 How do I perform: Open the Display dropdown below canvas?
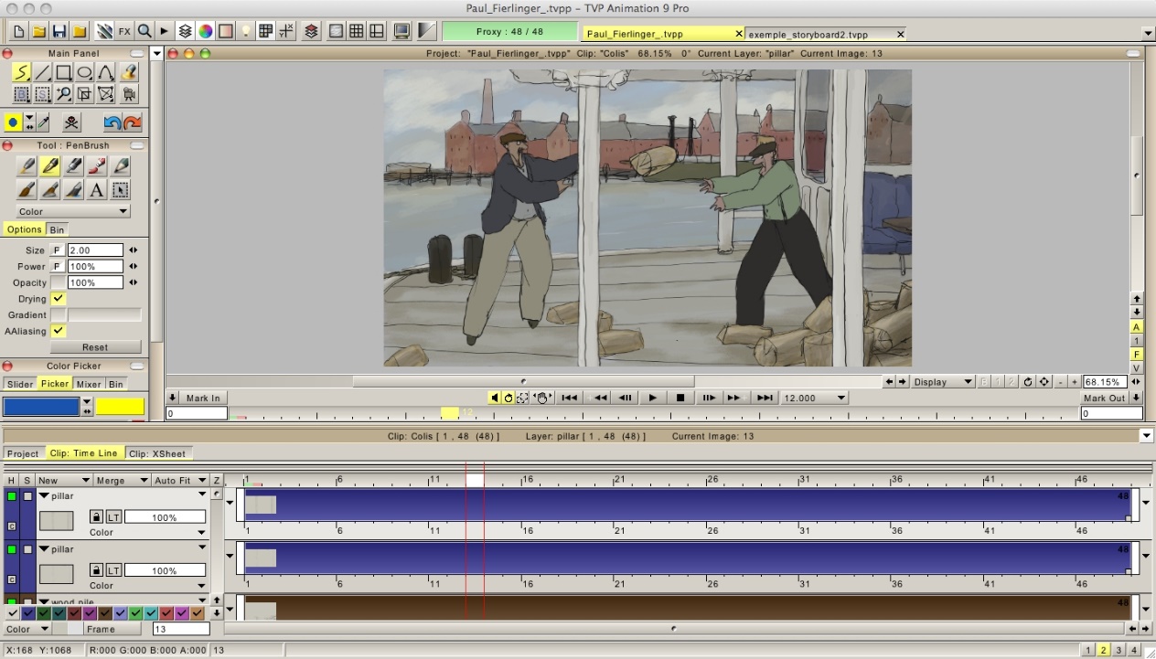(943, 382)
